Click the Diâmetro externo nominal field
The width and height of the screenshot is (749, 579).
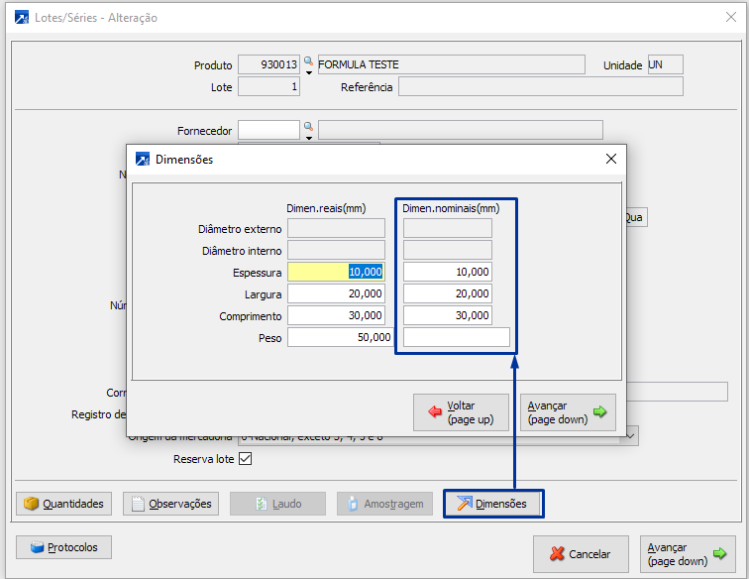point(448,228)
